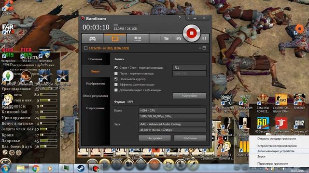309x173 pixels.
Task: Select the screen recording mode icon
Action: point(115,38)
